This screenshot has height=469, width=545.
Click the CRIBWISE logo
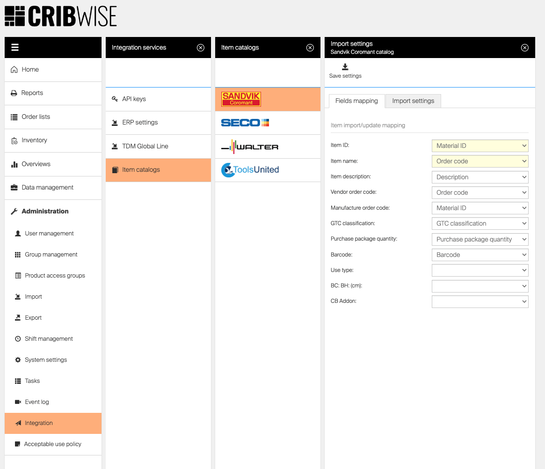(x=61, y=16)
